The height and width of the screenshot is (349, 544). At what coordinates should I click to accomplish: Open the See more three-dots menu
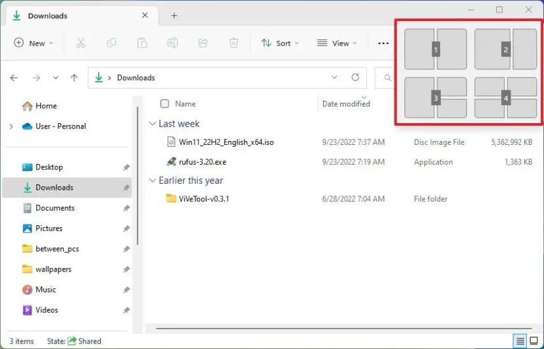[383, 43]
